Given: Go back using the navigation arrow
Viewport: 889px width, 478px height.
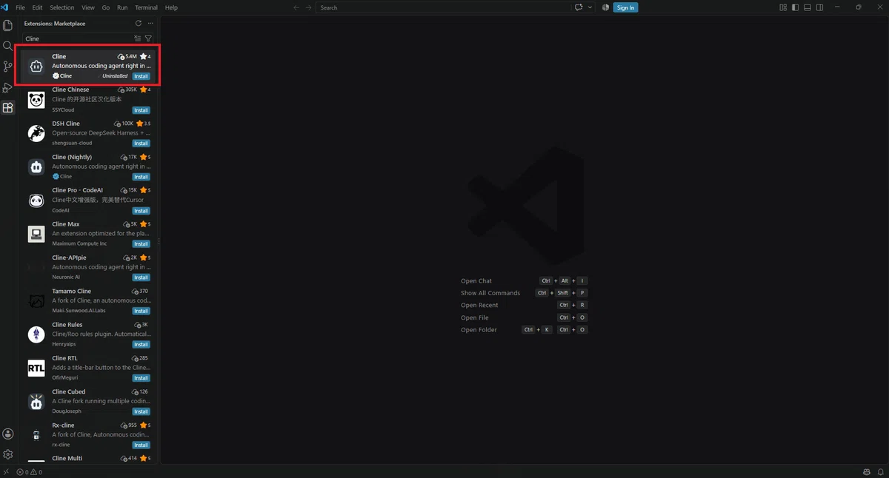Looking at the screenshot, I should pyautogui.click(x=296, y=7).
